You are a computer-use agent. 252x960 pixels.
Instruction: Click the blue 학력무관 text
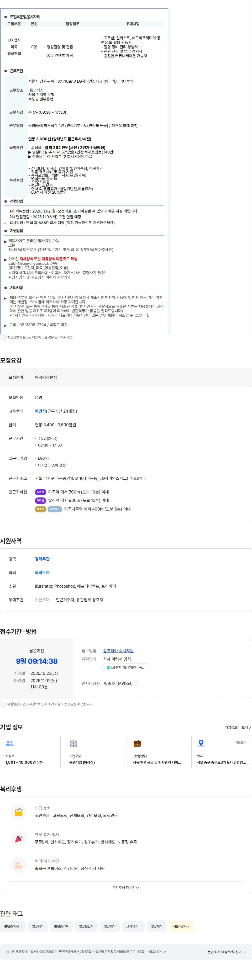coord(42,572)
